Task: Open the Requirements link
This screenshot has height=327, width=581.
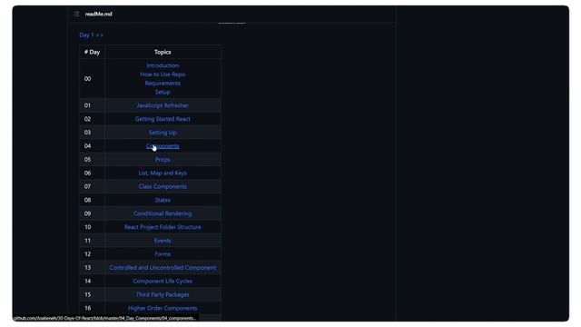Action: coord(162,84)
